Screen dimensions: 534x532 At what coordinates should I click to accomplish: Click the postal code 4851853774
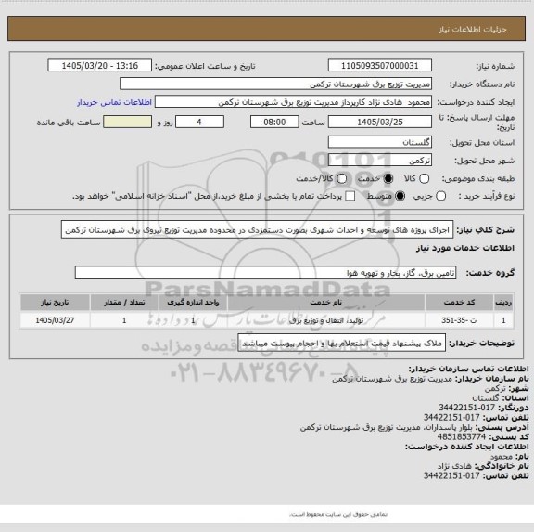pos(462,436)
